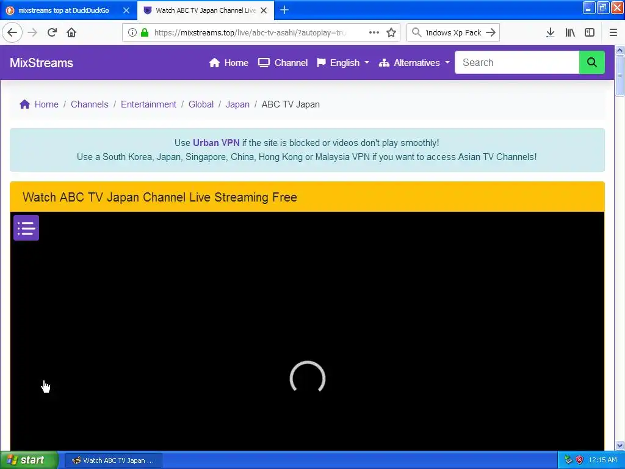Image resolution: width=625 pixels, height=469 pixels.
Task: Bookmark this page with star icon
Action: pyautogui.click(x=391, y=32)
